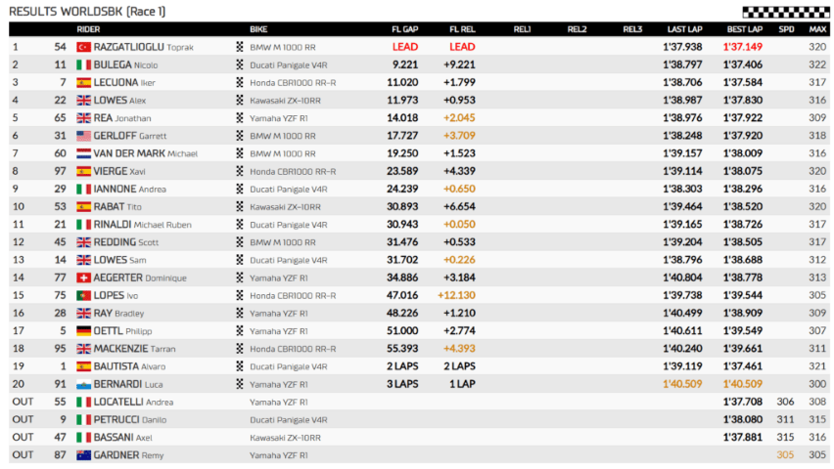The image size is (834, 469).
Task: Click the US flag beside GERLOFF
Action: [x=83, y=136]
